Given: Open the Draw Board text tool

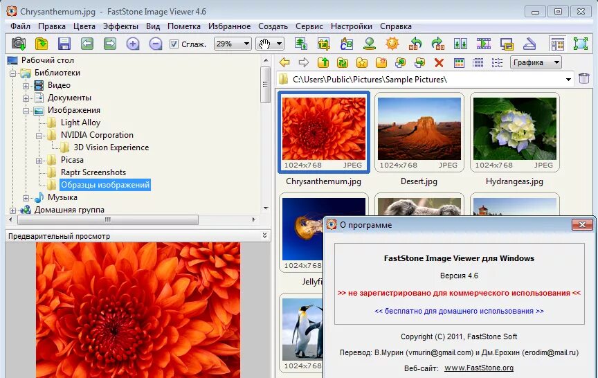Looking at the screenshot, I should click(347, 44).
